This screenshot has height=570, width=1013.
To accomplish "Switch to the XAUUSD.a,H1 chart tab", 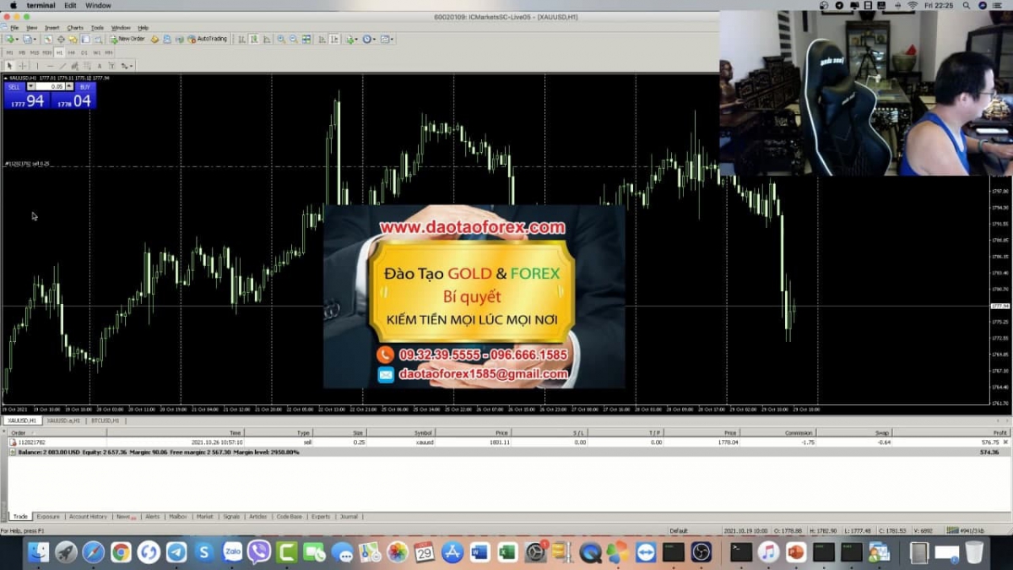I will (x=62, y=420).
